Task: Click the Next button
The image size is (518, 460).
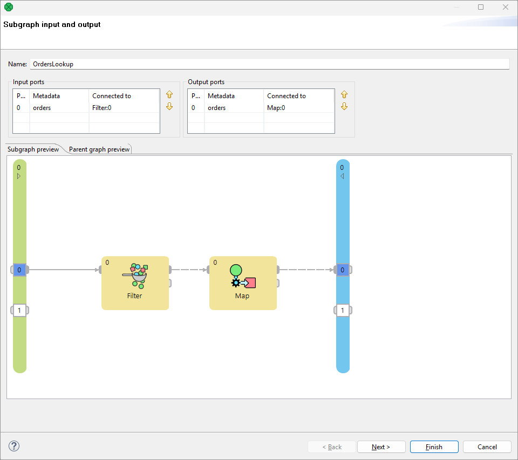Action: [x=380, y=447]
